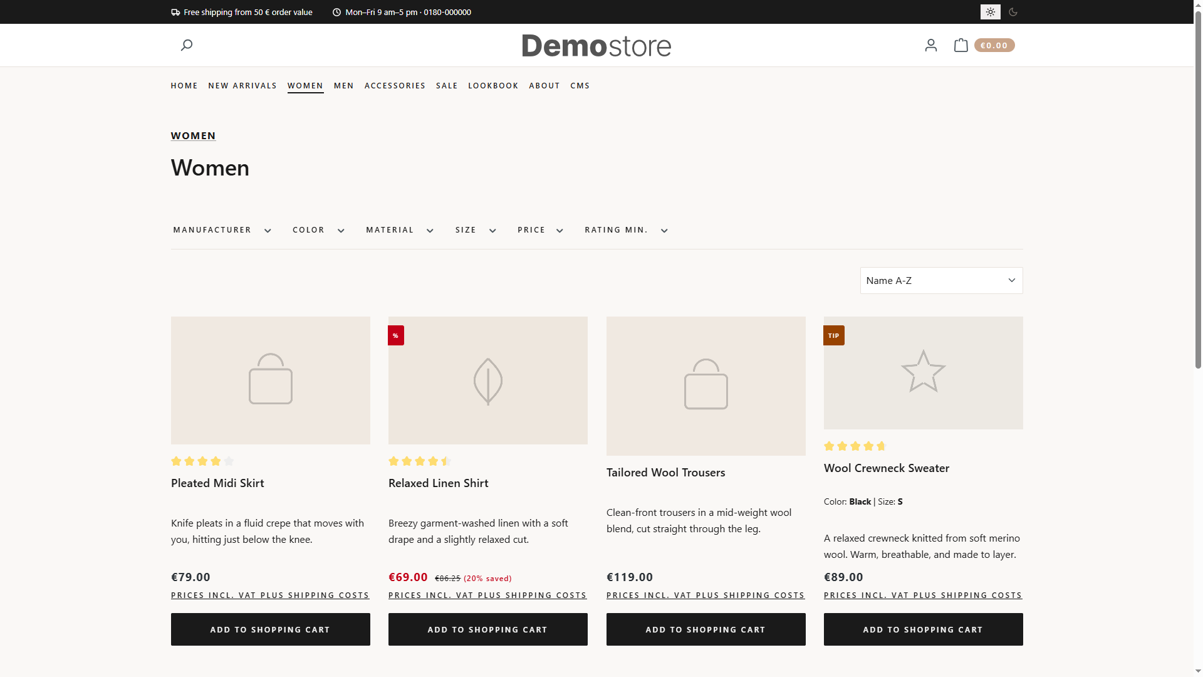The image size is (1203, 677).
Task: Open the Men category
Action: [344, 86]
